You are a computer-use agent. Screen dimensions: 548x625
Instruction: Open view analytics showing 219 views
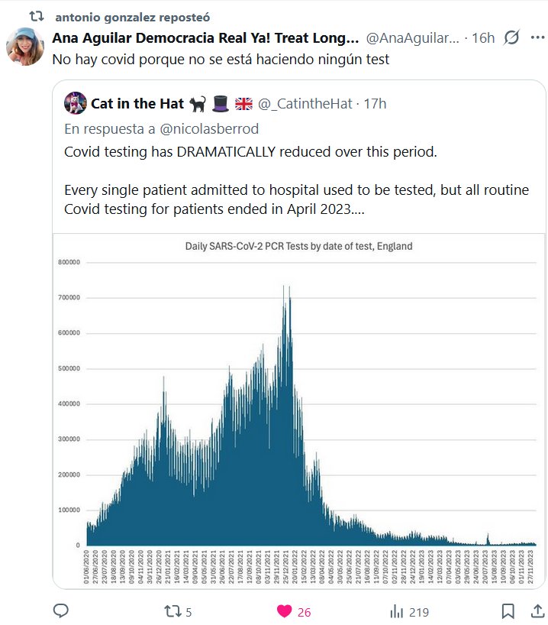[x=396, y=611]
